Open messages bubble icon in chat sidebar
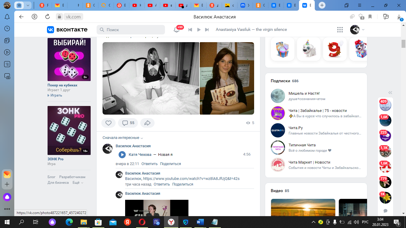This screenshot has height=228, width=406. [385, 211]
